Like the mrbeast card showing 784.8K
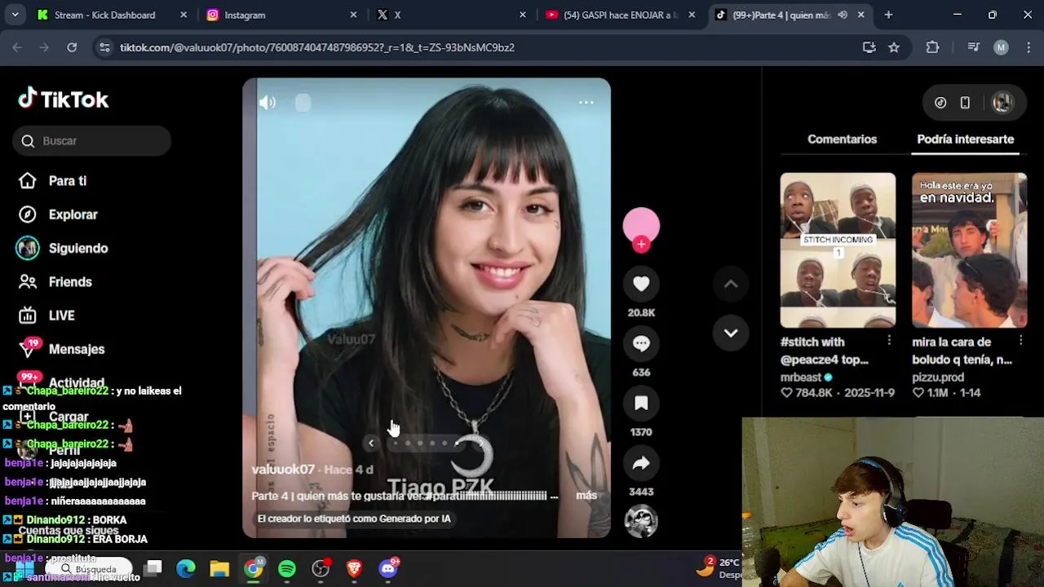 [x=786, y=393]
